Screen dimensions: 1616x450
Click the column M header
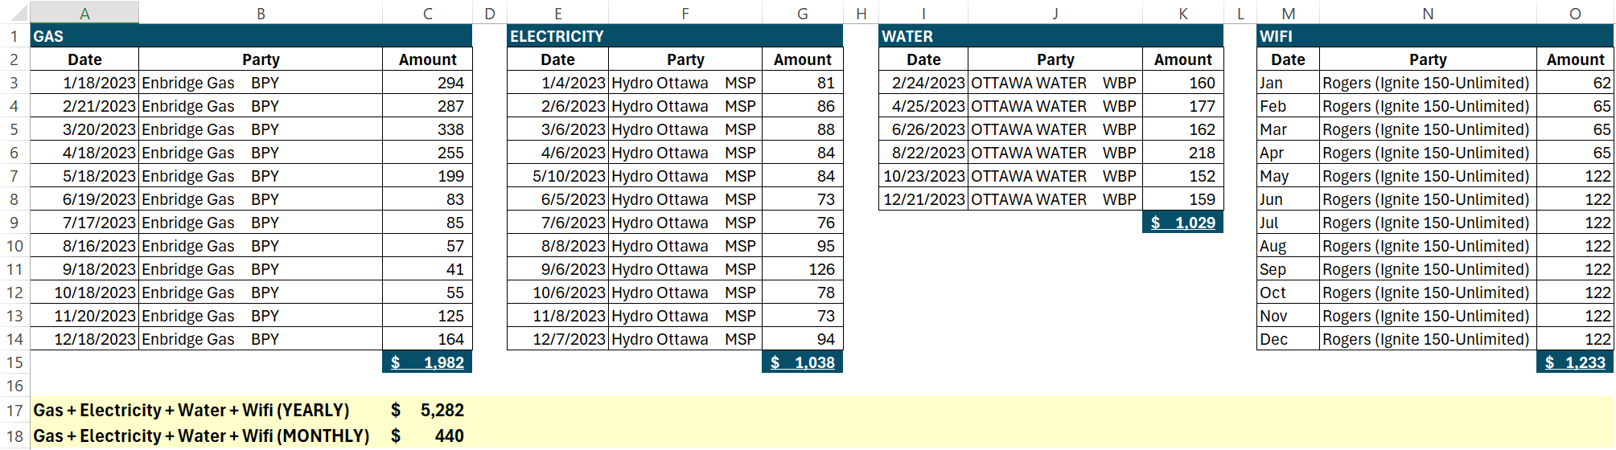1288,13
